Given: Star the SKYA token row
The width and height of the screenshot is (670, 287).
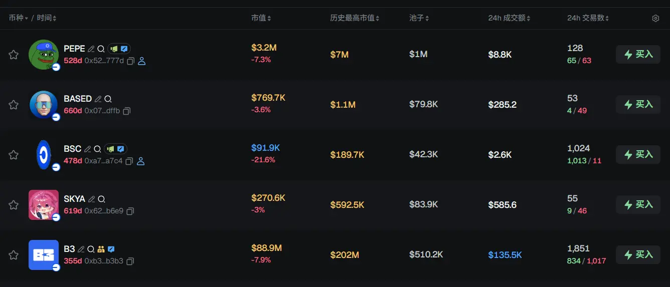Looking at the screenshot, I should (14, 205).
